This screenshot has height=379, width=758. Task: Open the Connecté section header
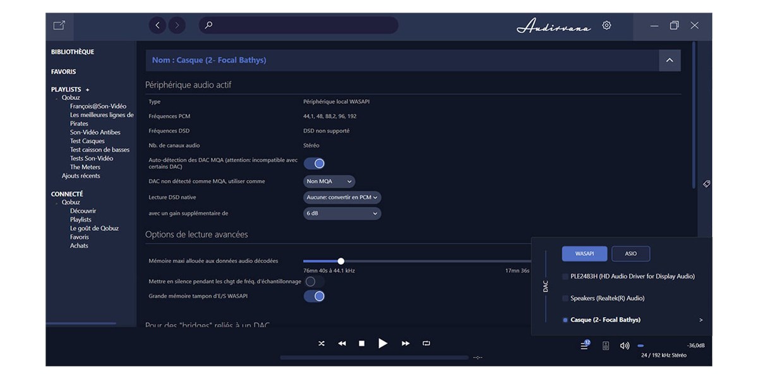tap(67, 194)
